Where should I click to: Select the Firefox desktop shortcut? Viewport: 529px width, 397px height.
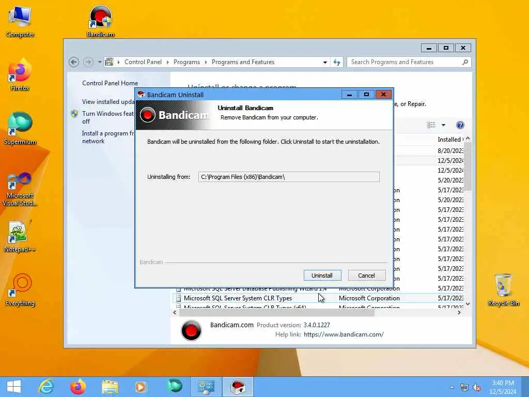point(20,75)
